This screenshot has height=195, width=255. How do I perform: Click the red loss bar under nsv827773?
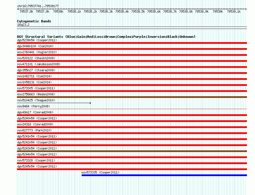(132, 133)
